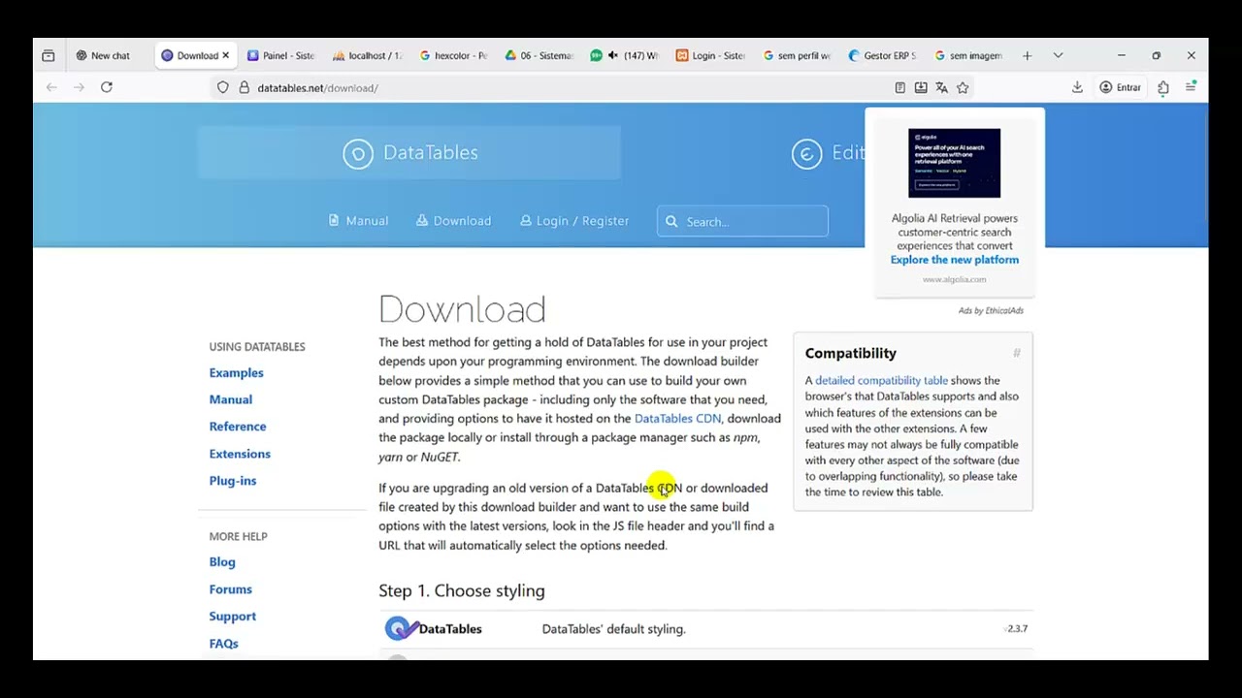This screenshot has width=1242, height=698.
Task: Click the install-as-app icon in the address bar
Action: coord(921,88)
